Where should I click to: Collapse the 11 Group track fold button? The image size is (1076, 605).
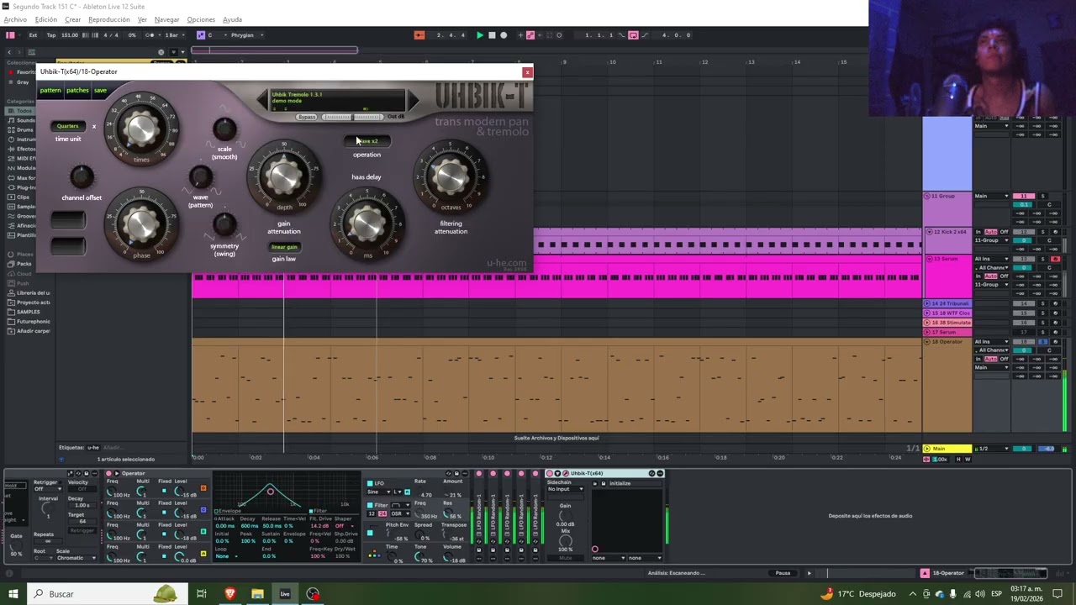coord(928,196)
